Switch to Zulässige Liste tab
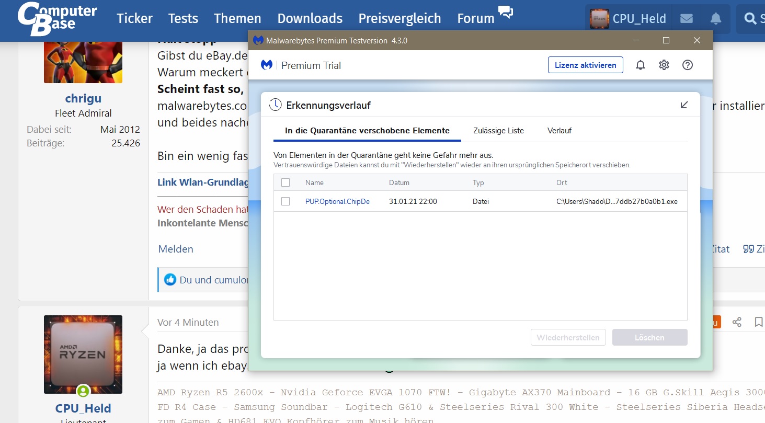This screenshot has width=765, height=423. [x=498, y=131]
